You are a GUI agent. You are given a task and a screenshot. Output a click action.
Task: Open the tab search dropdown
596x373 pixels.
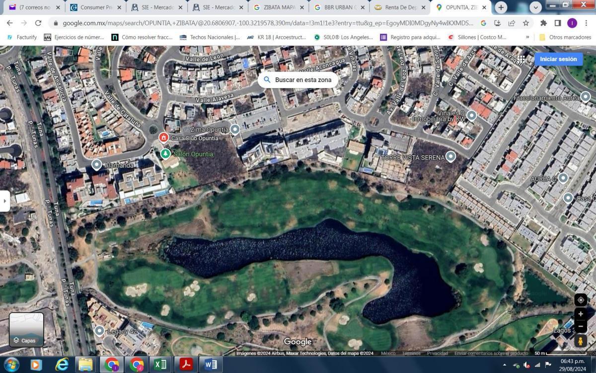coord(535,7)
